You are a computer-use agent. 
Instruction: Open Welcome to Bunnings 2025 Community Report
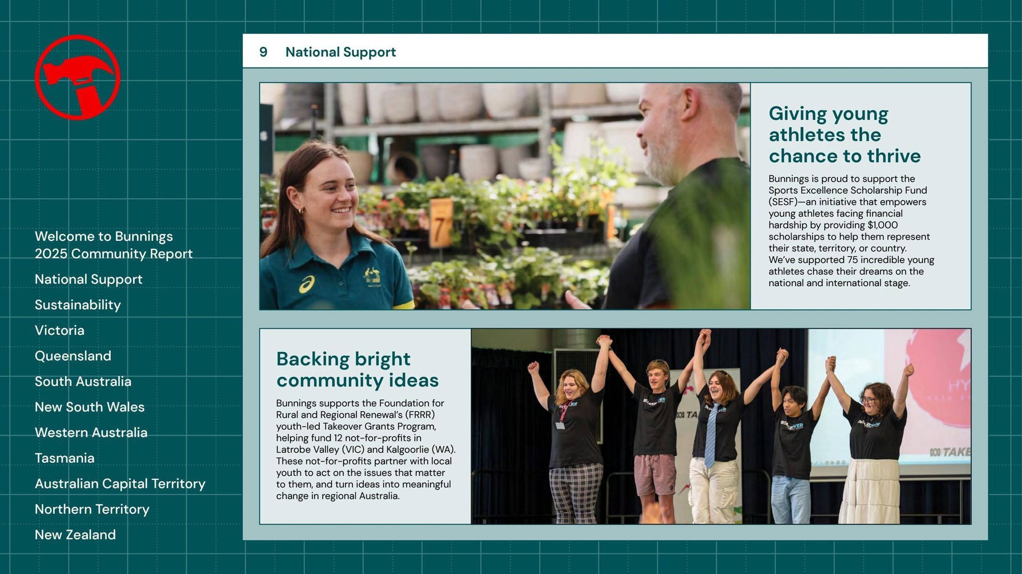pos(114,245)
